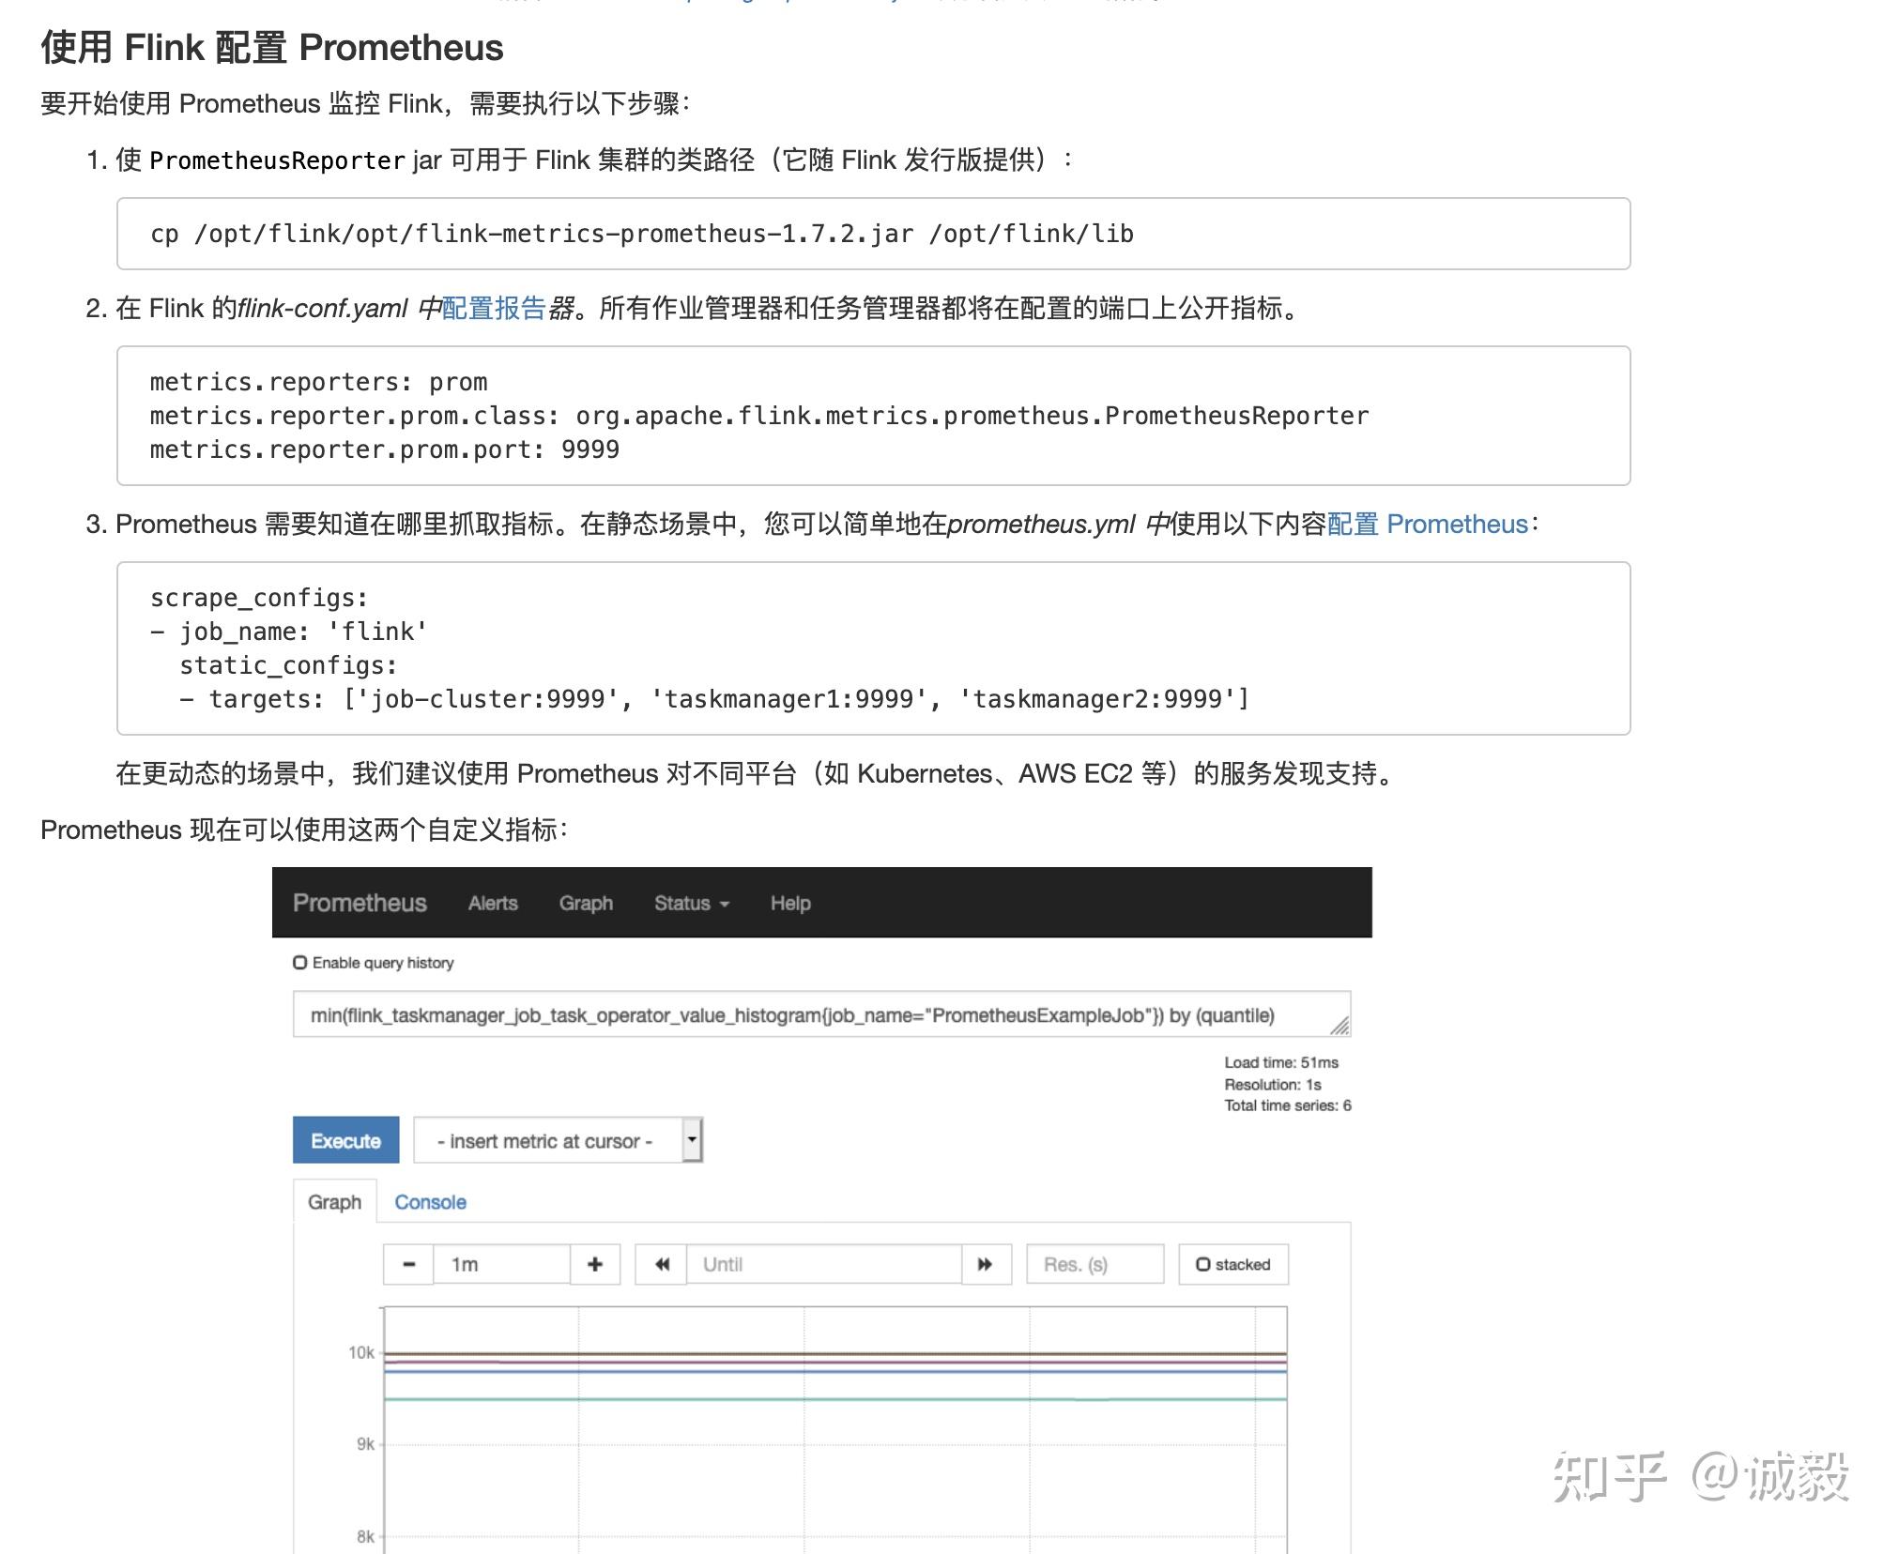Select the Alerts menu item
1898x1554 pixels.
pos(493,902)
